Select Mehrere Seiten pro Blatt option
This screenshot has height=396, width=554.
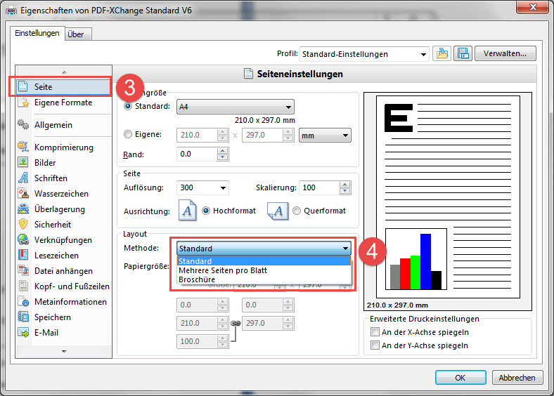264,270
